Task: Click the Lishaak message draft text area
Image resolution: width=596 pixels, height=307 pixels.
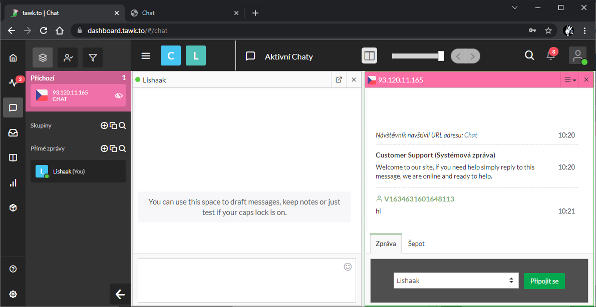Action: point(240,280)
